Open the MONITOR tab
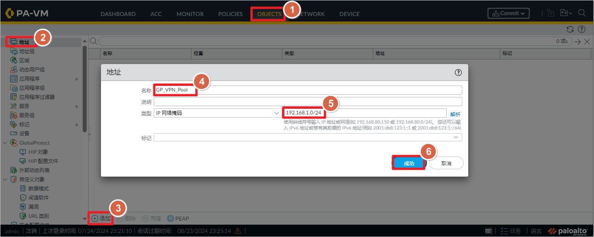 point(190,14)
